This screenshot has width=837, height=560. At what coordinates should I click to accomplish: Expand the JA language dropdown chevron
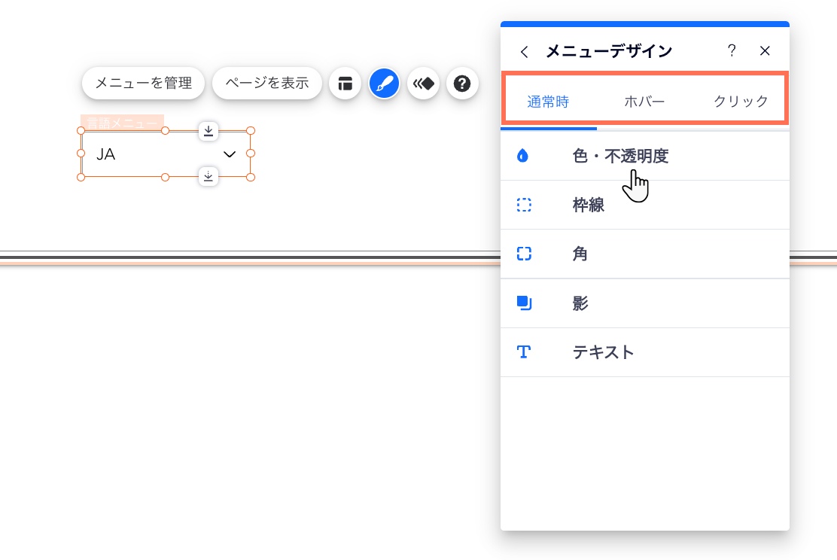pyautogui.click(x=230, y=154)
